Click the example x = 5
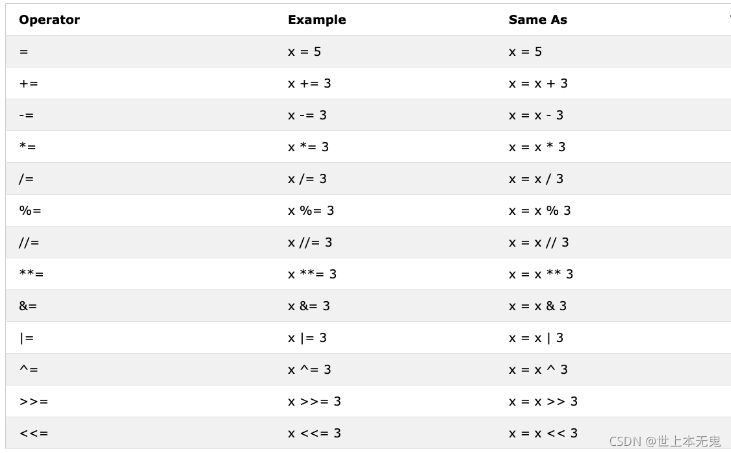731x453 pixels. 305,52
